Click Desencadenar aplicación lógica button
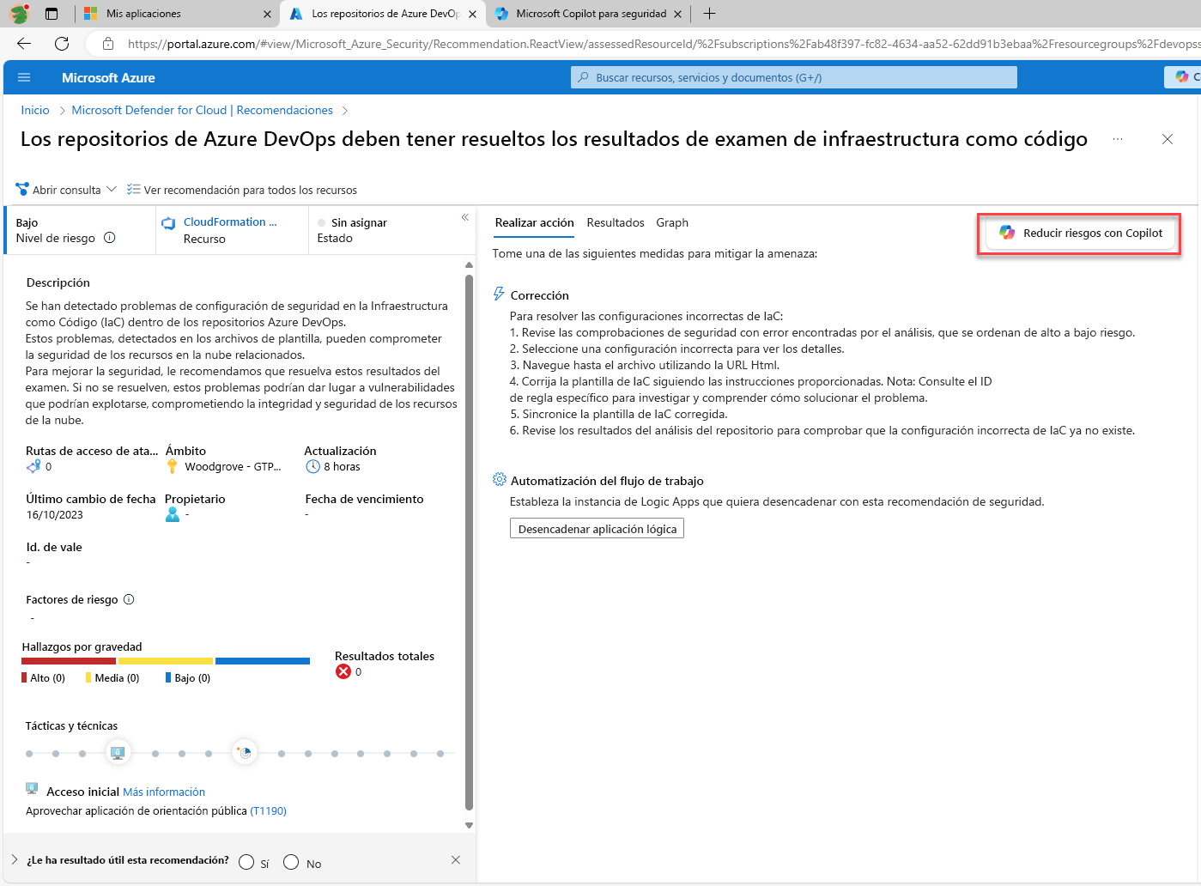Viewport: 1201px width, 886px height. [597, 529]
